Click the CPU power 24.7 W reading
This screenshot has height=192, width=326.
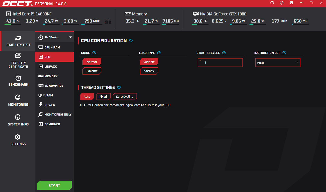coord(51,21)
